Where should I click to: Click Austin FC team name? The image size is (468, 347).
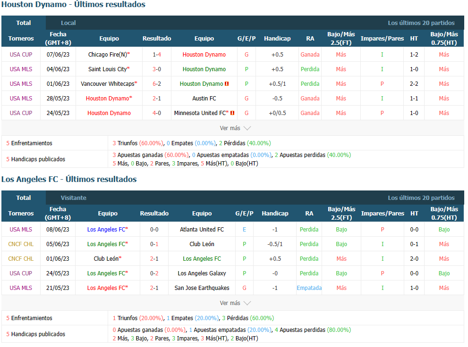204,98
